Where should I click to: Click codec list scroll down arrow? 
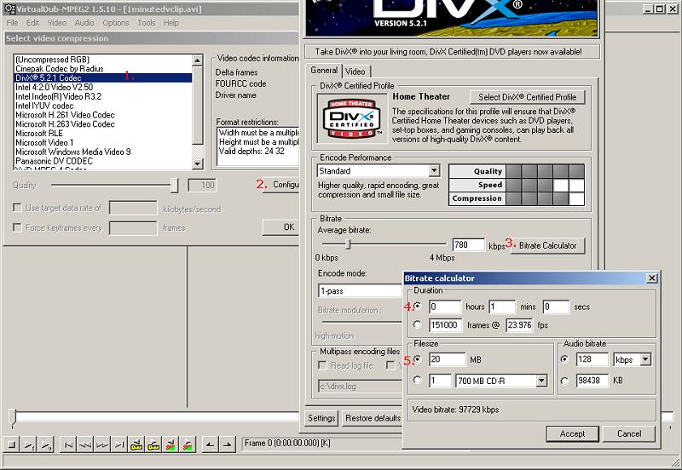click(198, 163)
